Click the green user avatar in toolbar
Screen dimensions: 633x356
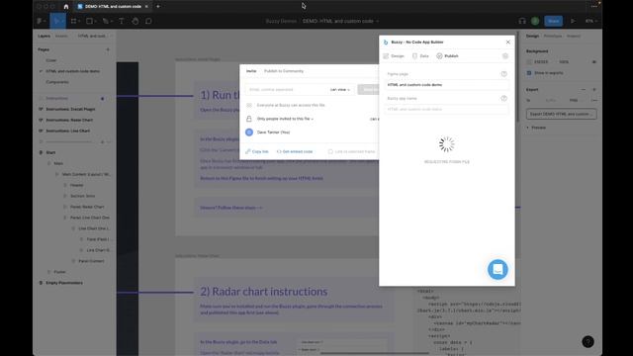535,21
